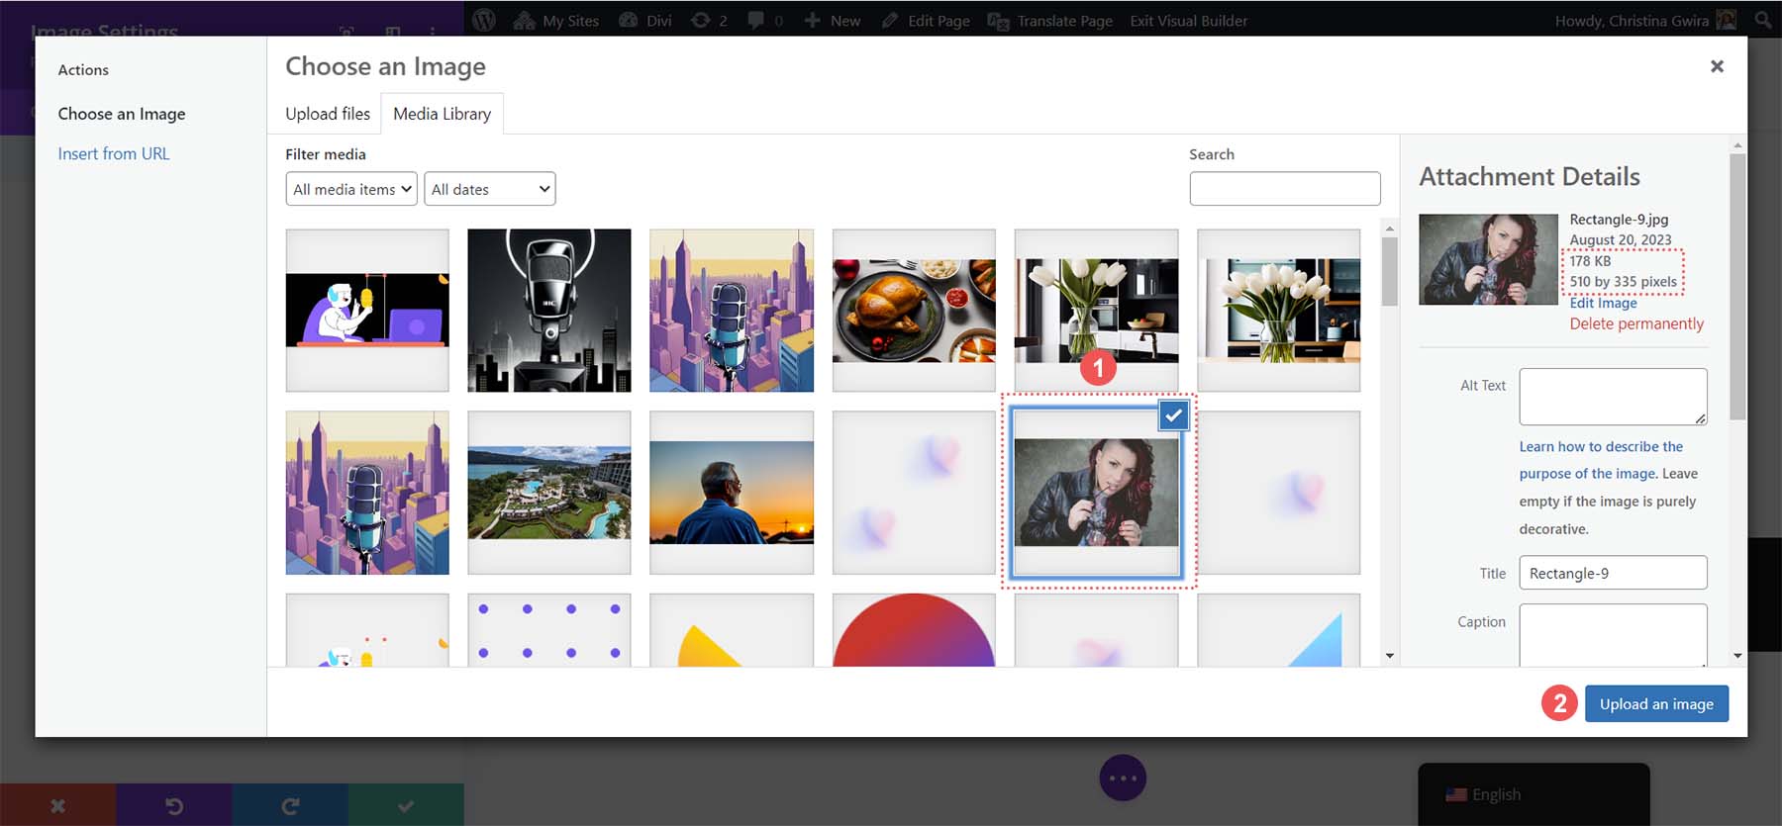The width and height of the screenshot is (1782, 826).
Task: Close the Choose an Image dialog
Action: coord(1717,66)
